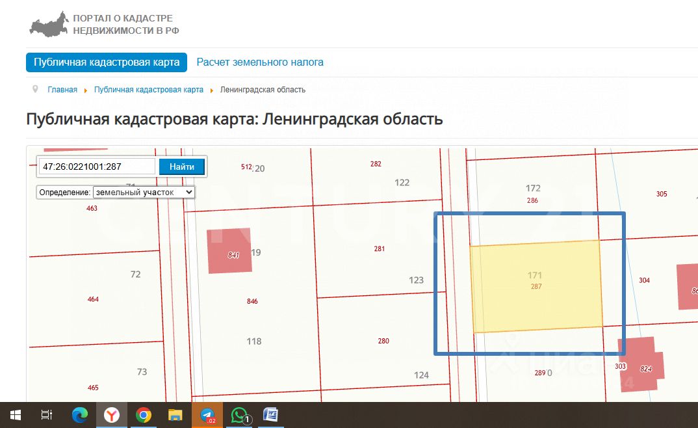698x428 pixels.
Task: Click parcel number 280 on map
Action: pos(383,341)
